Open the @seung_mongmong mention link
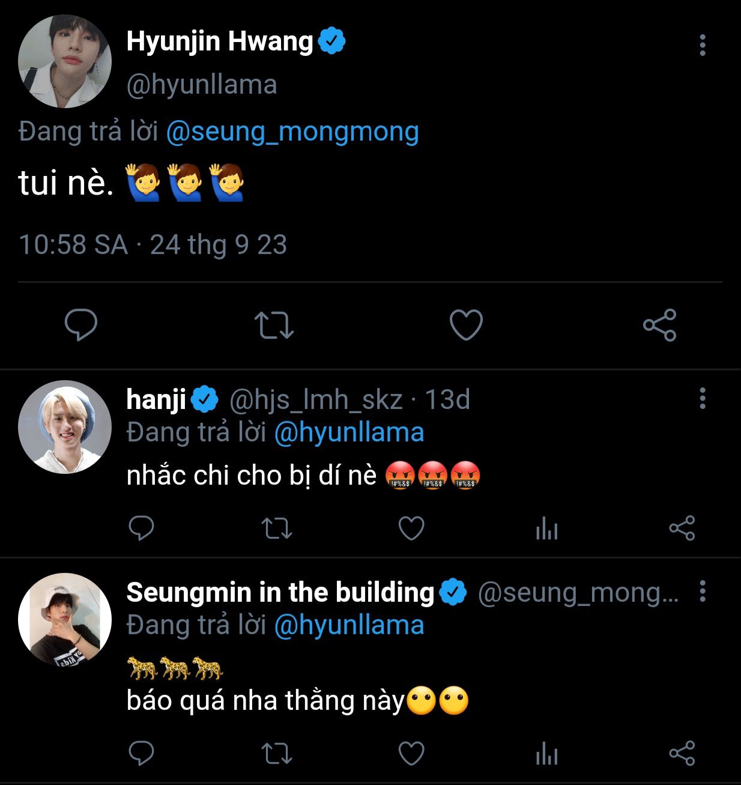This screenshot has height=785, width=741. pyautogui.click(x=292, y=132)
